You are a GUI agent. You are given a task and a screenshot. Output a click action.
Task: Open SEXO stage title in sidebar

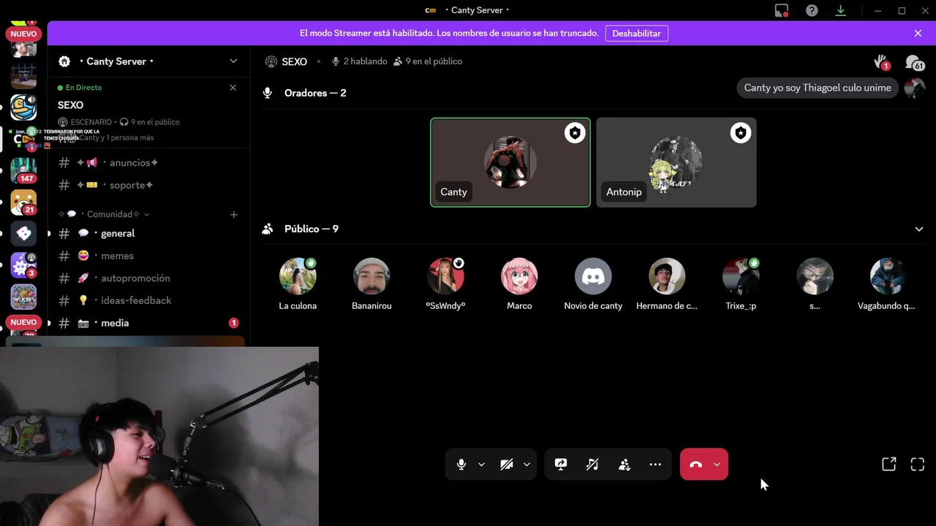tap(70, 105)
